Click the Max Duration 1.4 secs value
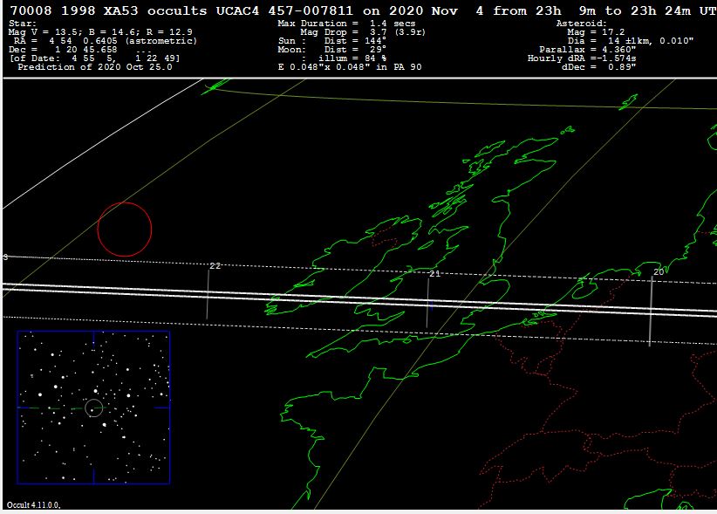This screenshot has width=717, height=514. click(x=343, y=24)
